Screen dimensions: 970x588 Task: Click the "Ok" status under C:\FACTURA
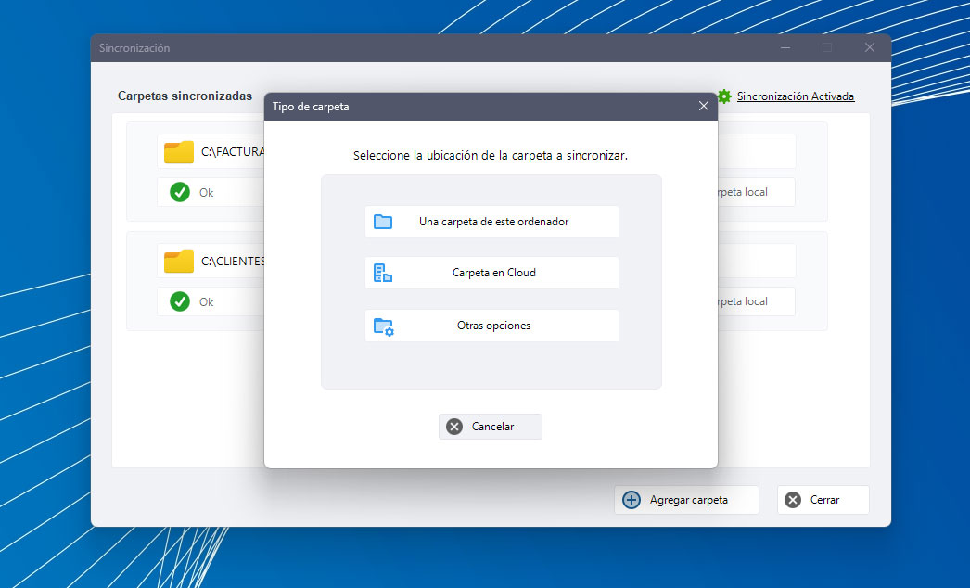[x=207, y=193]
